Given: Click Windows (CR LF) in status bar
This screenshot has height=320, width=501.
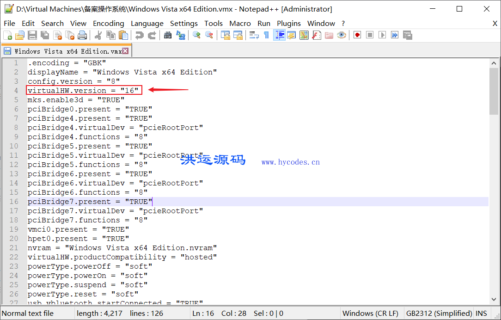Looking at the screenshot, I should pyautogui.click(x=370, y=313).
